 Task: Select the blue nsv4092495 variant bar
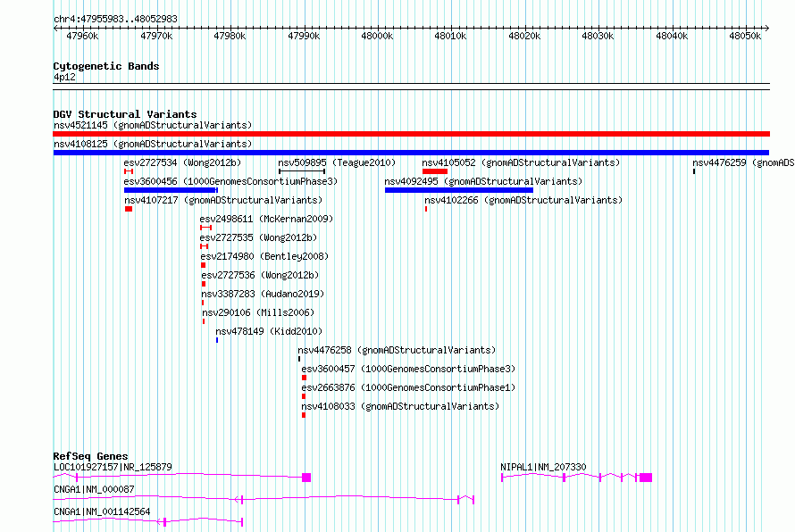pyautogui.click(x=459, y=190)
